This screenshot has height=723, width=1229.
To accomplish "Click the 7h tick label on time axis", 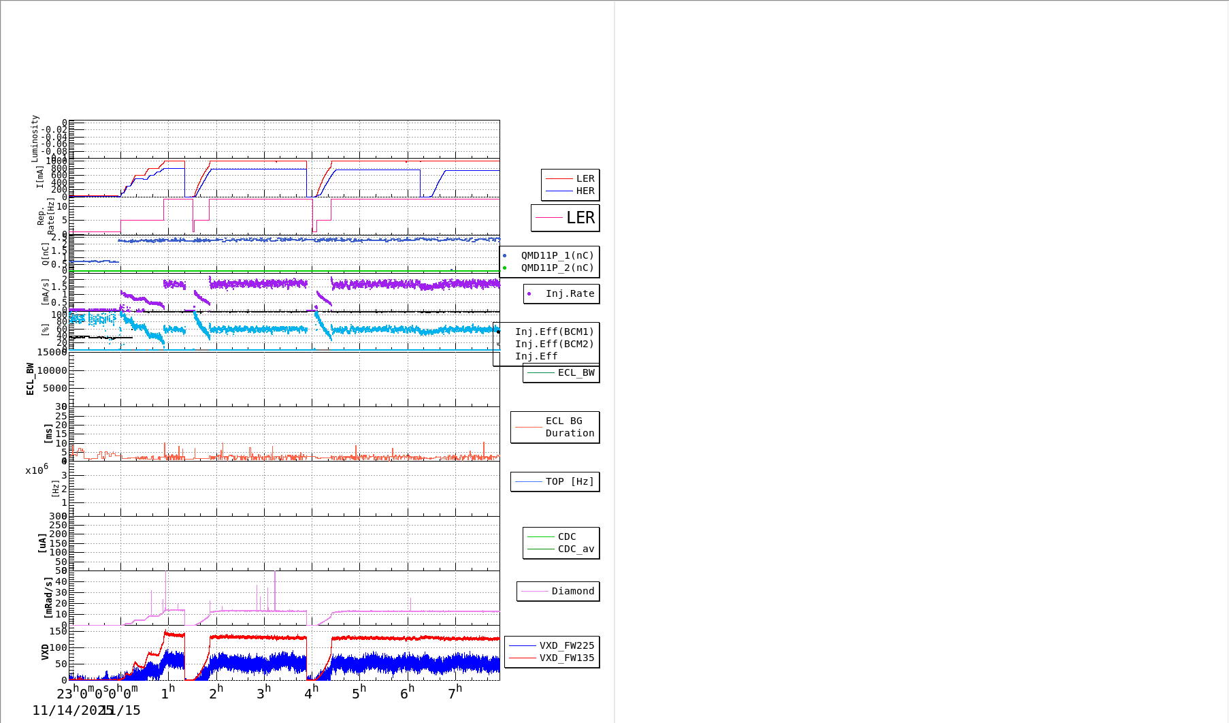I will tap(455, 693).
